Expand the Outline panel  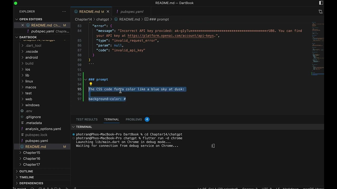17,171
